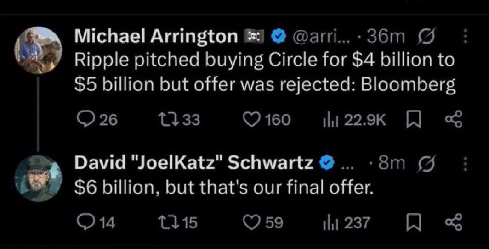Open more options on Schwartz's reply
This screenshot has height=249, width=489.
464,163
